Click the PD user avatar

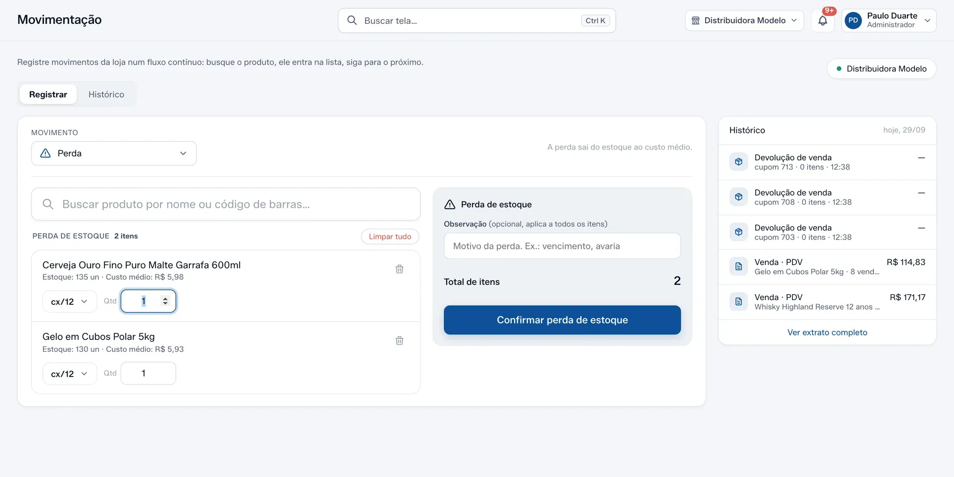(853, 20)
